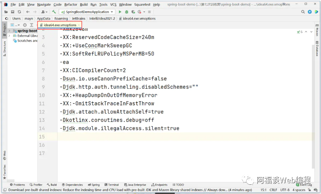Viewport: 321px width, 194px height.
Task: Open the Refactor menu
Action: click(x=71, y=4)
